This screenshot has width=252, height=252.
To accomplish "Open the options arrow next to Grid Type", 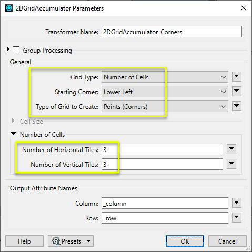I will click(237, 76).
